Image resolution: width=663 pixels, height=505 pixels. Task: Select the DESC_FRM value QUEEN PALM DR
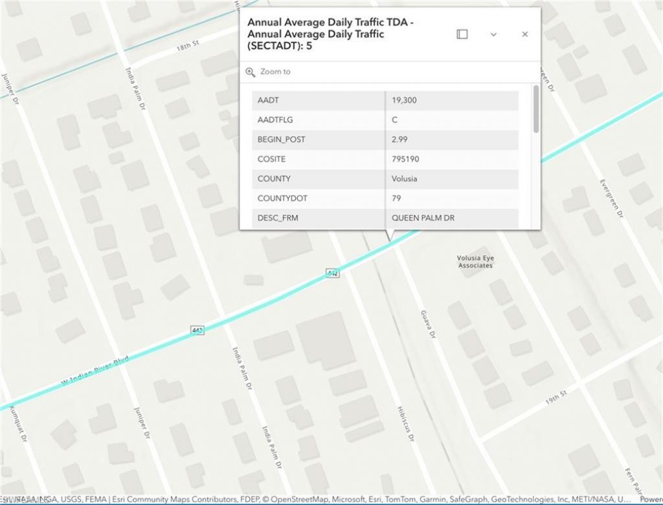pos(452,218)
